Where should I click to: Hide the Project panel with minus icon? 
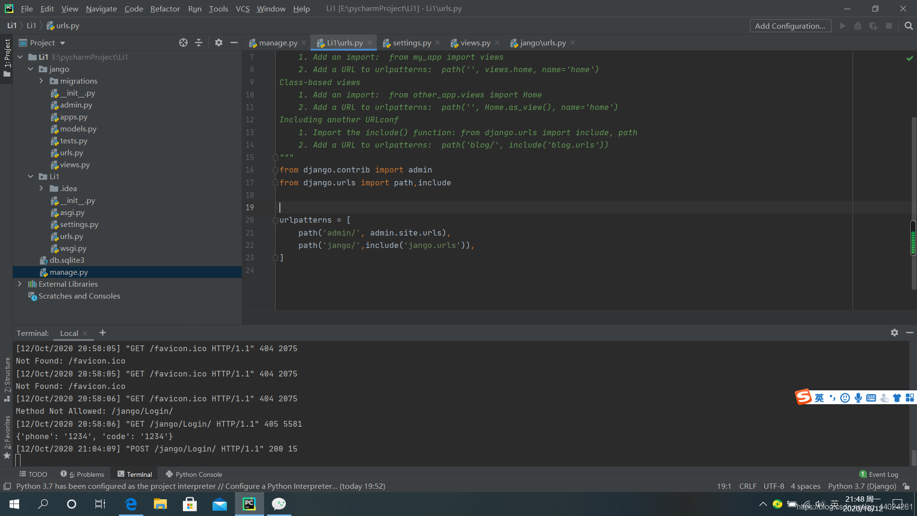point(234,43)
